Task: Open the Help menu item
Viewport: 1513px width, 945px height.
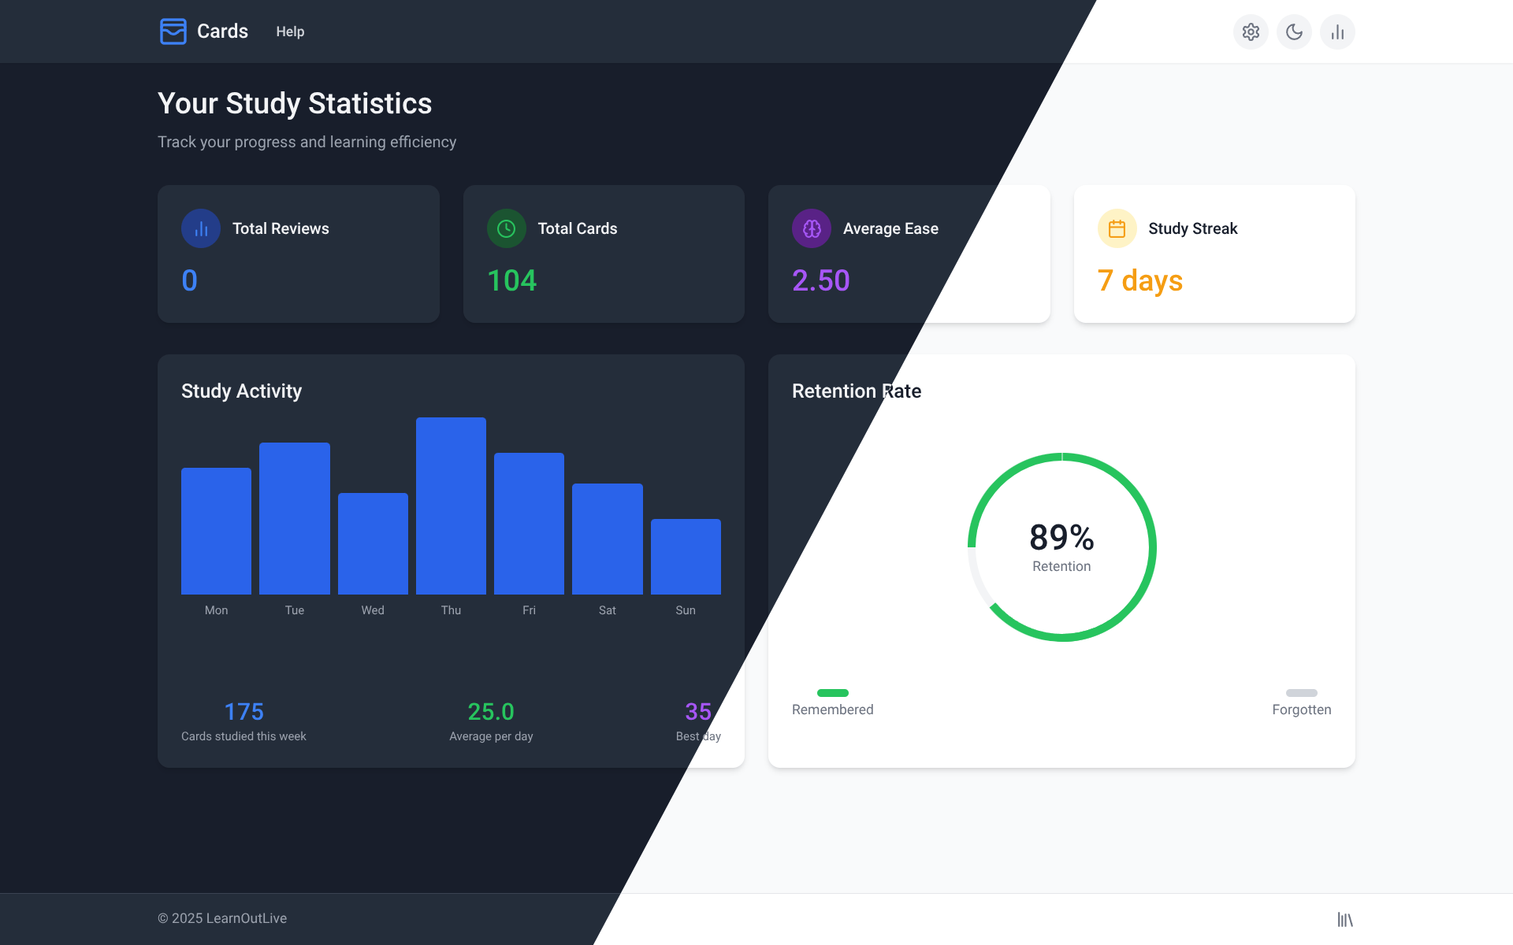Action: [x=290, y=31]
